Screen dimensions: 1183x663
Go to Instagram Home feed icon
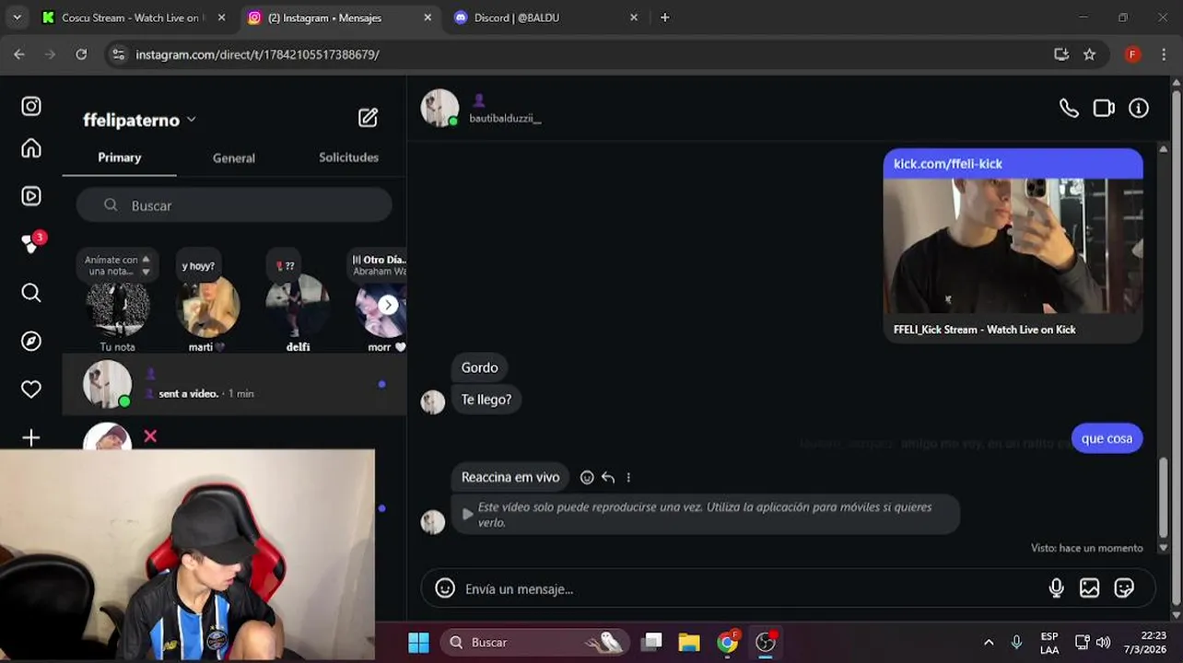(x=31, y=148)
